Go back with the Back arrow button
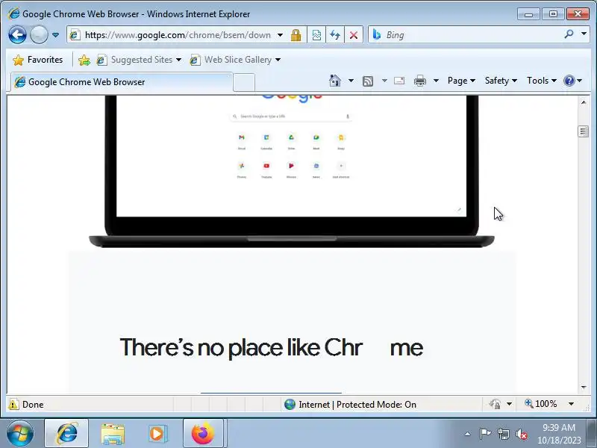 click(17, 35)
